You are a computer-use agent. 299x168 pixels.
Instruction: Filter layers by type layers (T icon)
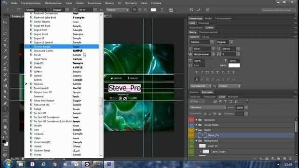click(x=225, y=102)
